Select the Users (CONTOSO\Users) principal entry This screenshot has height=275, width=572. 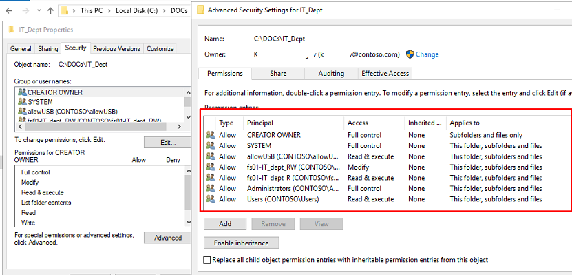click(x=283, y=199)
